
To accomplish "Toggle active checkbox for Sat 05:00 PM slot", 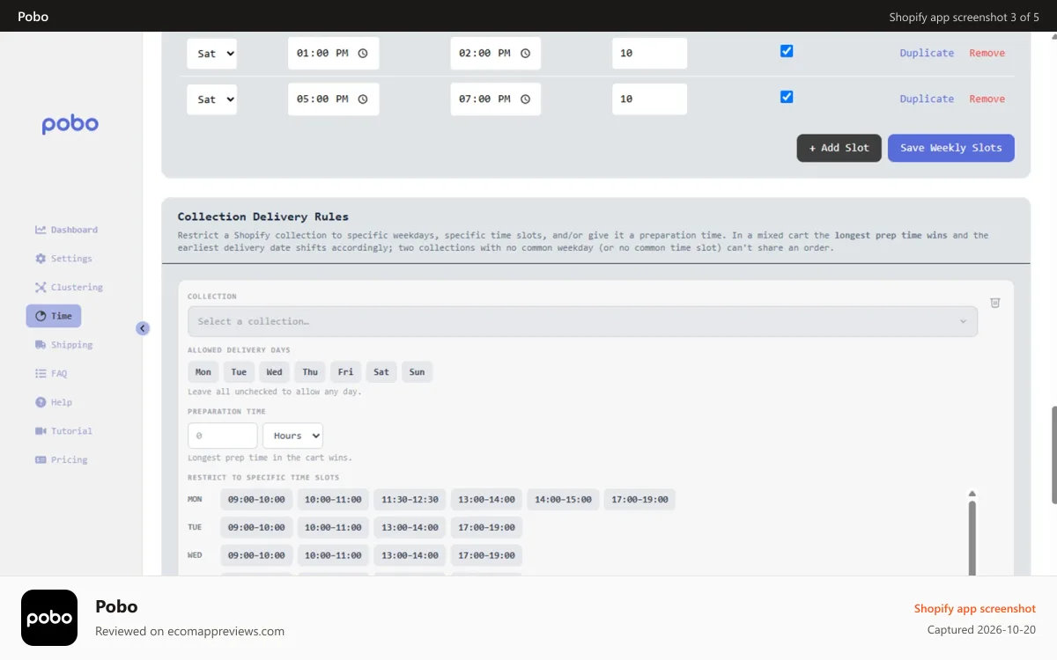I will click(x=787, y=97).
